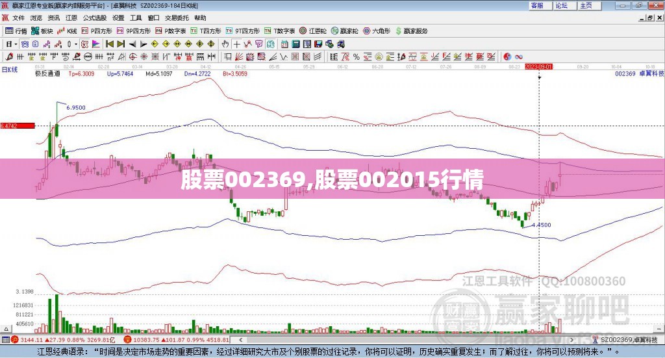665x358 pixels.
Task: Click the Shenzhen index 10383.75 status entry
Action: [177, 340]
